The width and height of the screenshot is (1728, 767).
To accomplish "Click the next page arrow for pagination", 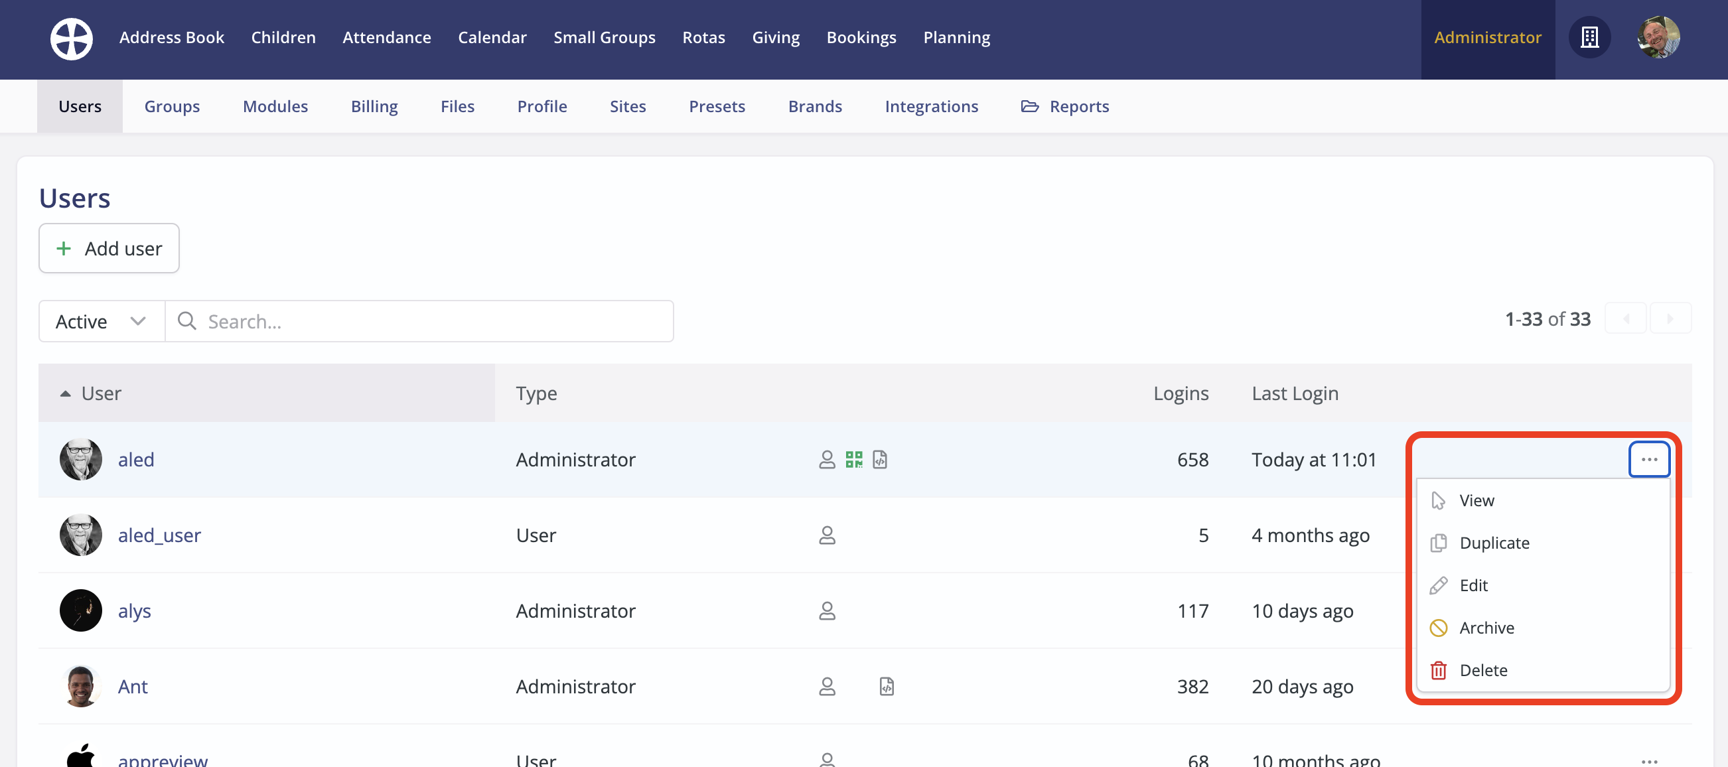I will tap(1671, 318).
